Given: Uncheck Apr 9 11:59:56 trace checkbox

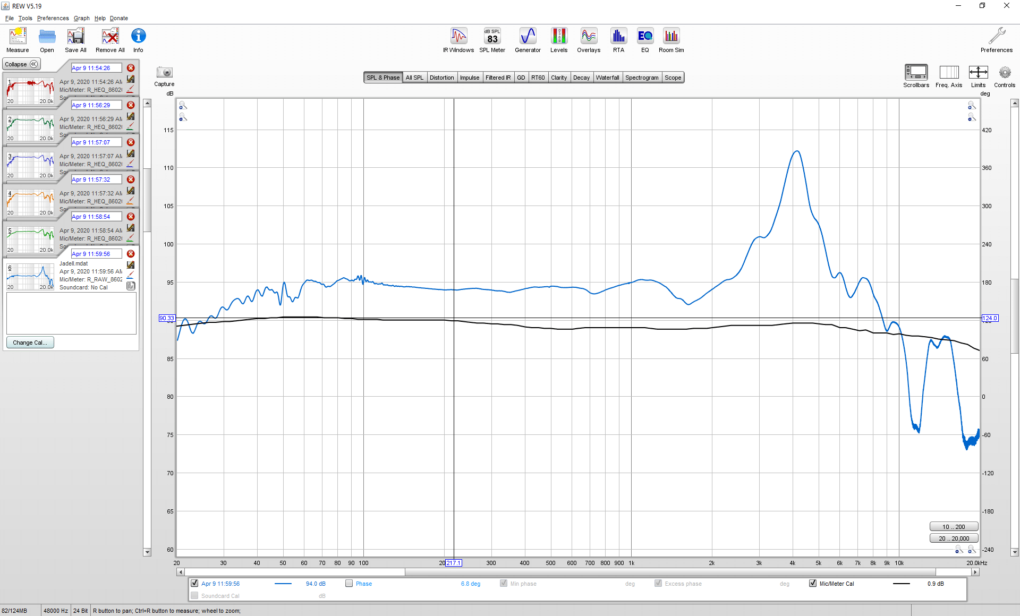Looking at the screenshot, I should coord(194,583).
